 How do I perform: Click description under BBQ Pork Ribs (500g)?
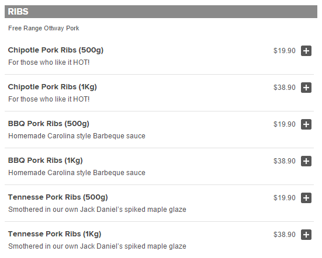[77, 136]
